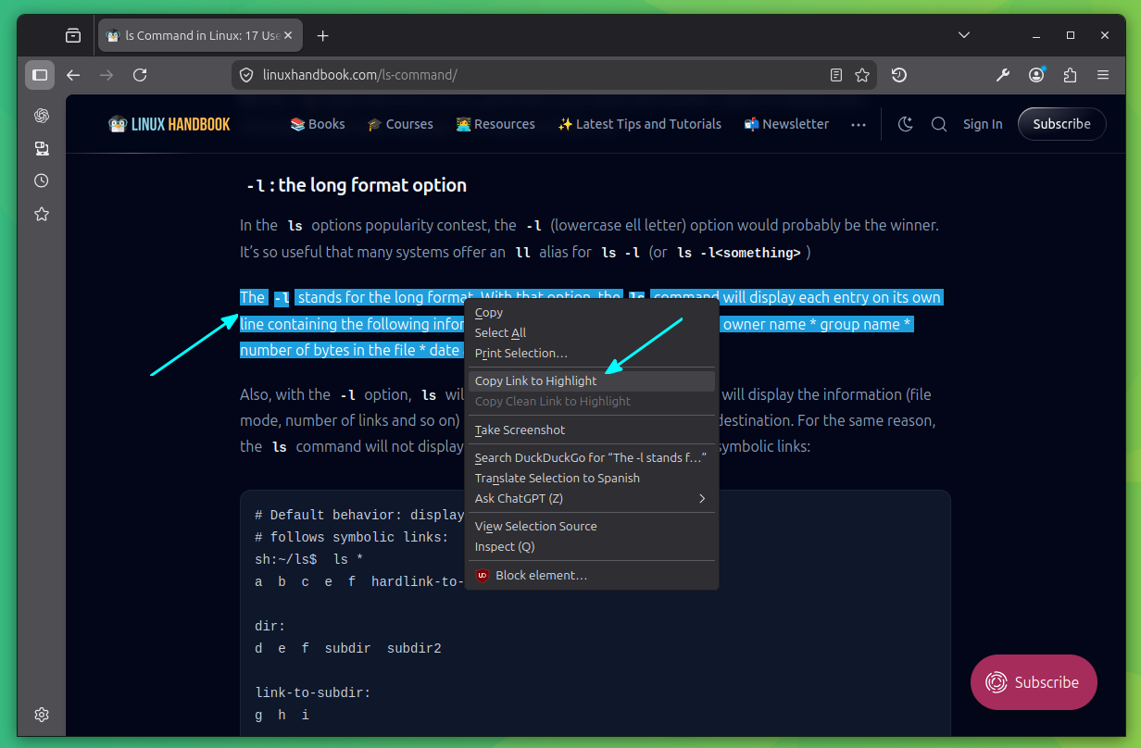Choose Take Screenshot menu entry
This screenshot has height=748, width=1141.
point(592,430)
